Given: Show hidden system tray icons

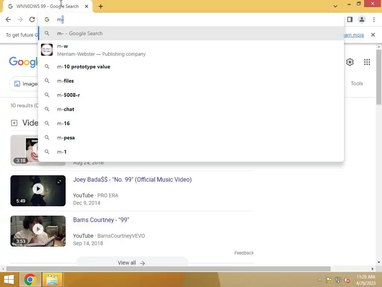Looking at the screenshot, I should [320, 280].
